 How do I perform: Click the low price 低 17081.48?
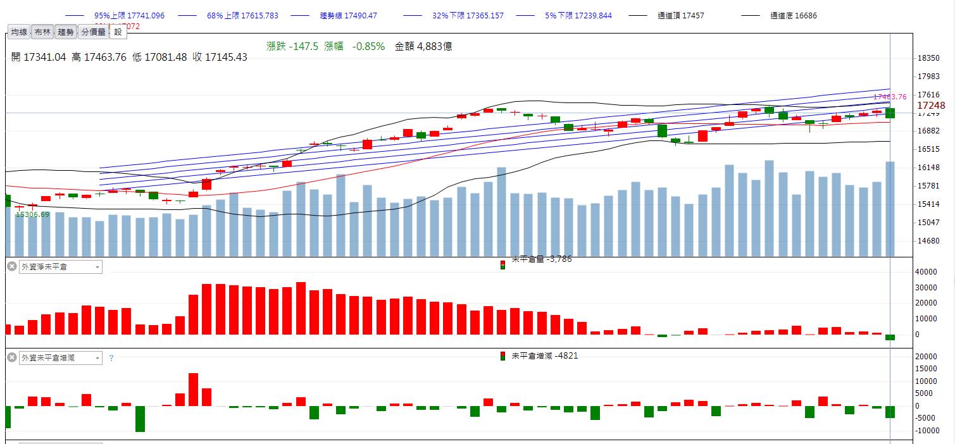[159, 57]
